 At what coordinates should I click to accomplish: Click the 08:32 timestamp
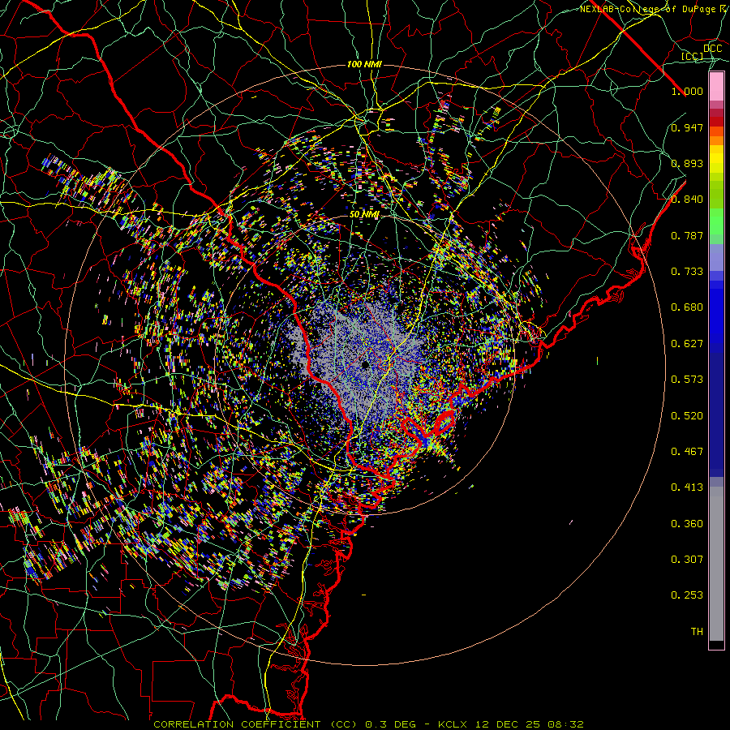[565, 724]
